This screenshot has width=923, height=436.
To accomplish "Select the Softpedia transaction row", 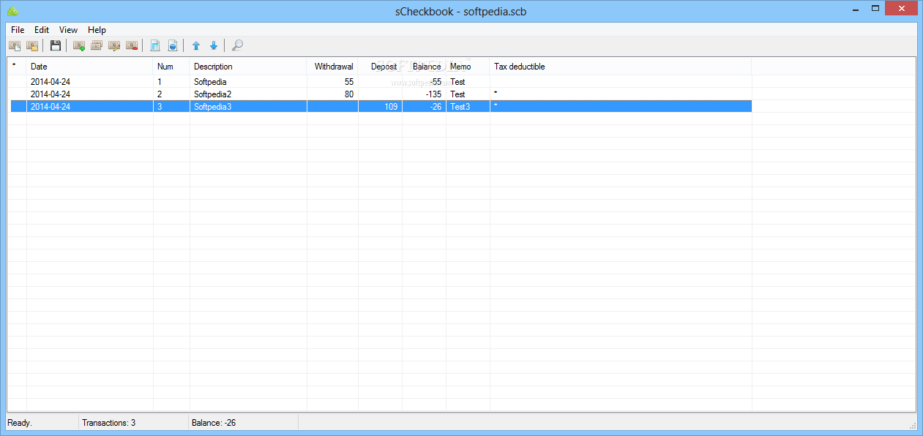I will (380, 82).
